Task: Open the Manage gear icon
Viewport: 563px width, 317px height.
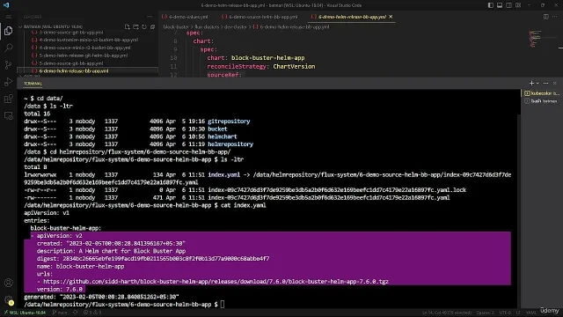Action: tap(8, 299)
